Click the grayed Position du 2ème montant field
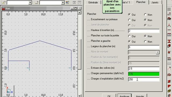 [x=144, y=63]
